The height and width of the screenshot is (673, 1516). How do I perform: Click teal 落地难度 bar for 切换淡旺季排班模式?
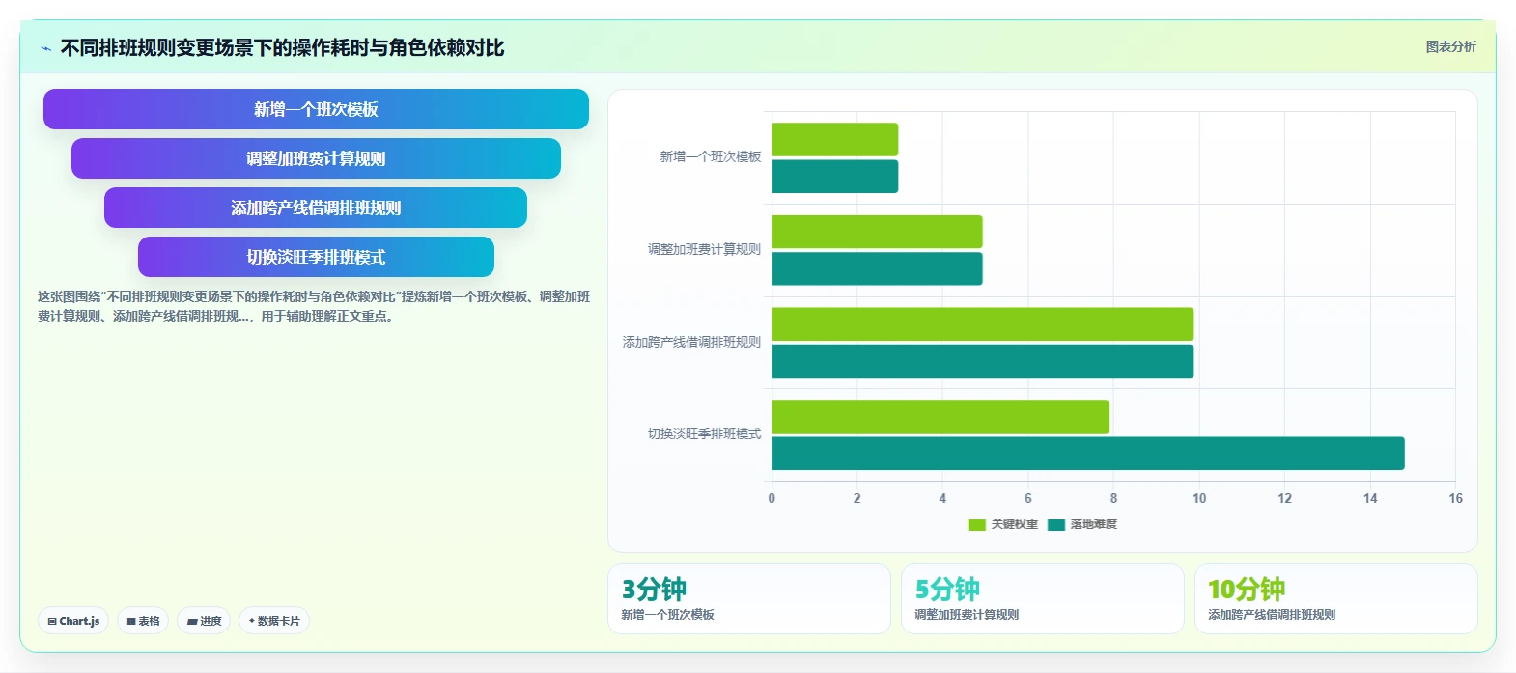[1088, 454]
